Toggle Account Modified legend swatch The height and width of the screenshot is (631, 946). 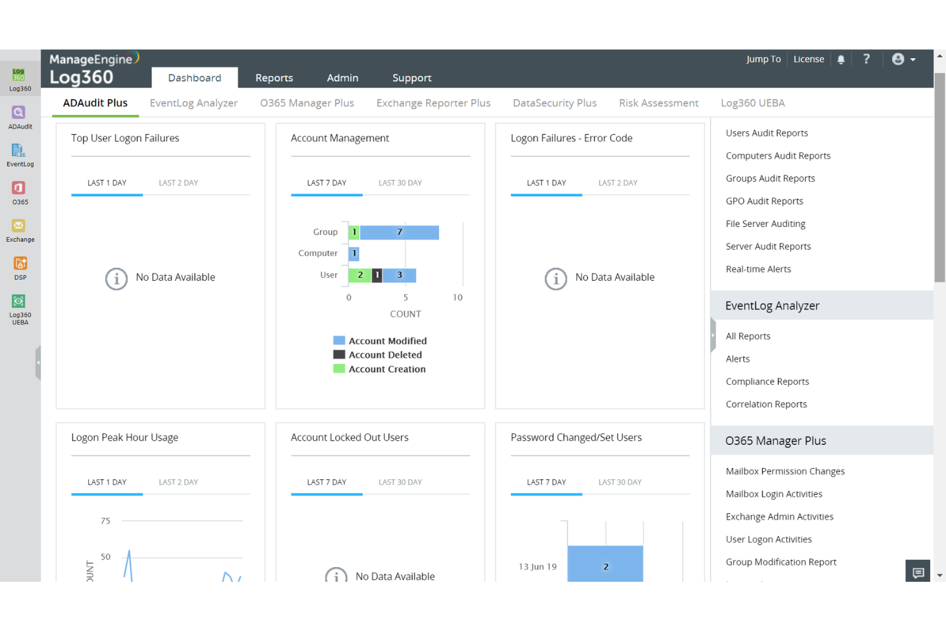[x=339, y=341]
